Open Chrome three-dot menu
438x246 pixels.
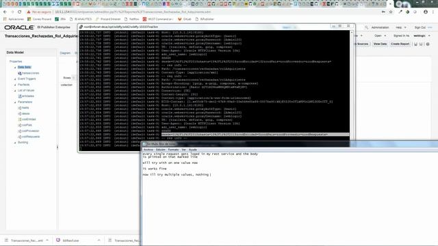tap(433, 12)
